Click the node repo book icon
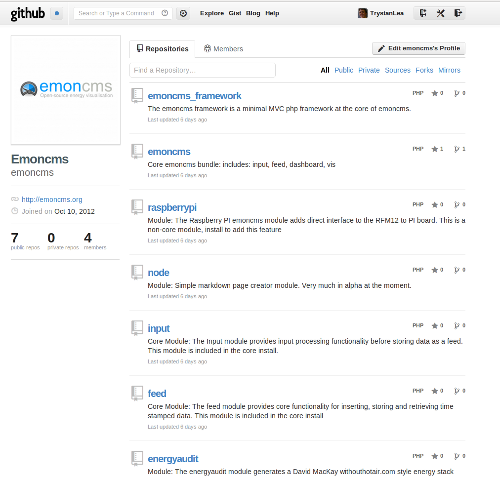Viewport: 500px width, 477px height. [137, 273]
